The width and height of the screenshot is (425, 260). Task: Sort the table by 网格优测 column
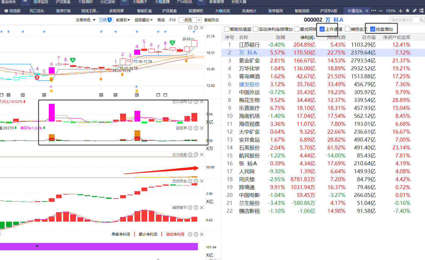pos(336,37)
